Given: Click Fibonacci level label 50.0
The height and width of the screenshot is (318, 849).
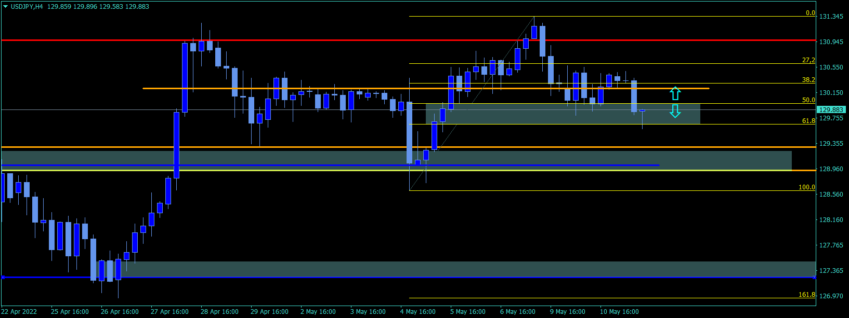Looking at the screenshot, I should 808,100.
